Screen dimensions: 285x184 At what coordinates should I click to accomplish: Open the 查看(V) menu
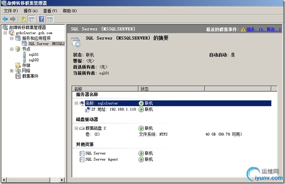tap(50, 11)
